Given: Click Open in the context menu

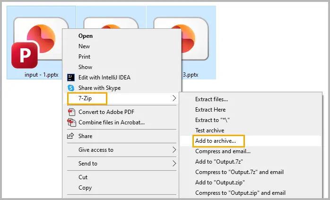Looking at the screenshot, I should (86, 36).
